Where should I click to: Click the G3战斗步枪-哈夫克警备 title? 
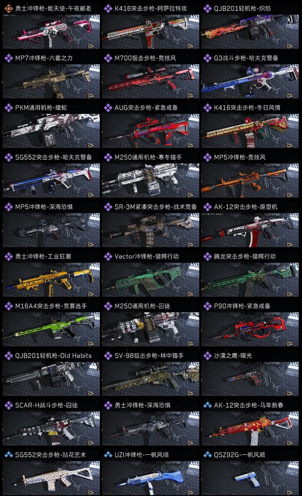(x=246, y=58)
